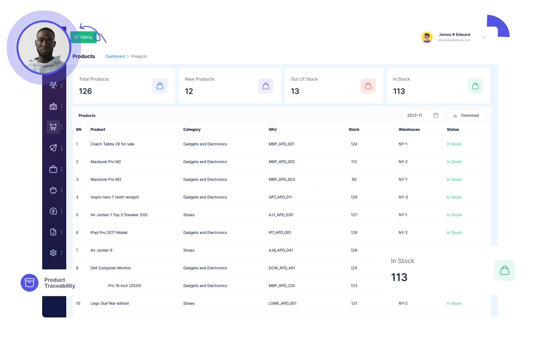Click Shoes category in Air Jordan 6 row
The width and height of the screenshot is (540, 344).
pos(189,250)
